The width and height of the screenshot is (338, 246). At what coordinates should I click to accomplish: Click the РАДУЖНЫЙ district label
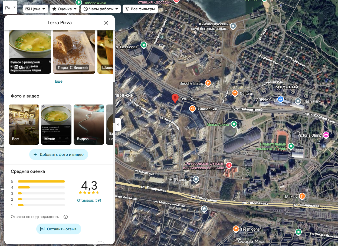[x=286, y=87]
